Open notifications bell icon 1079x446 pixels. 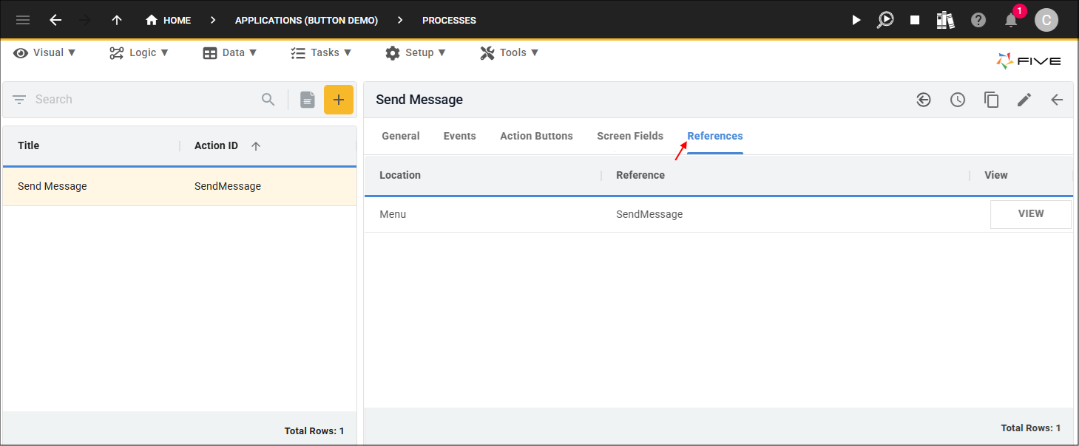[x=1011, y=20]
